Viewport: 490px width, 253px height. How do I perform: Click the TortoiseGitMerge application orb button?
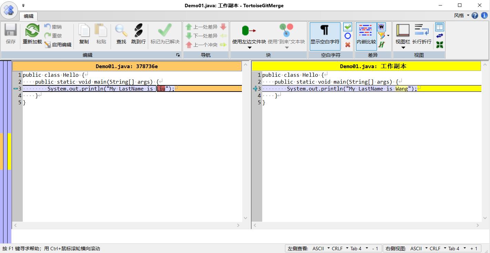[9, 10]
